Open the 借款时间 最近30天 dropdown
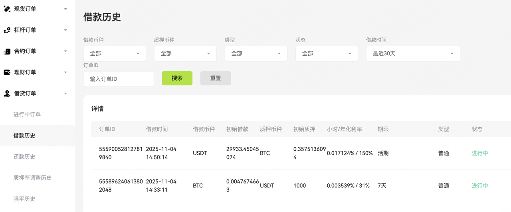 (x=413, y=53)
